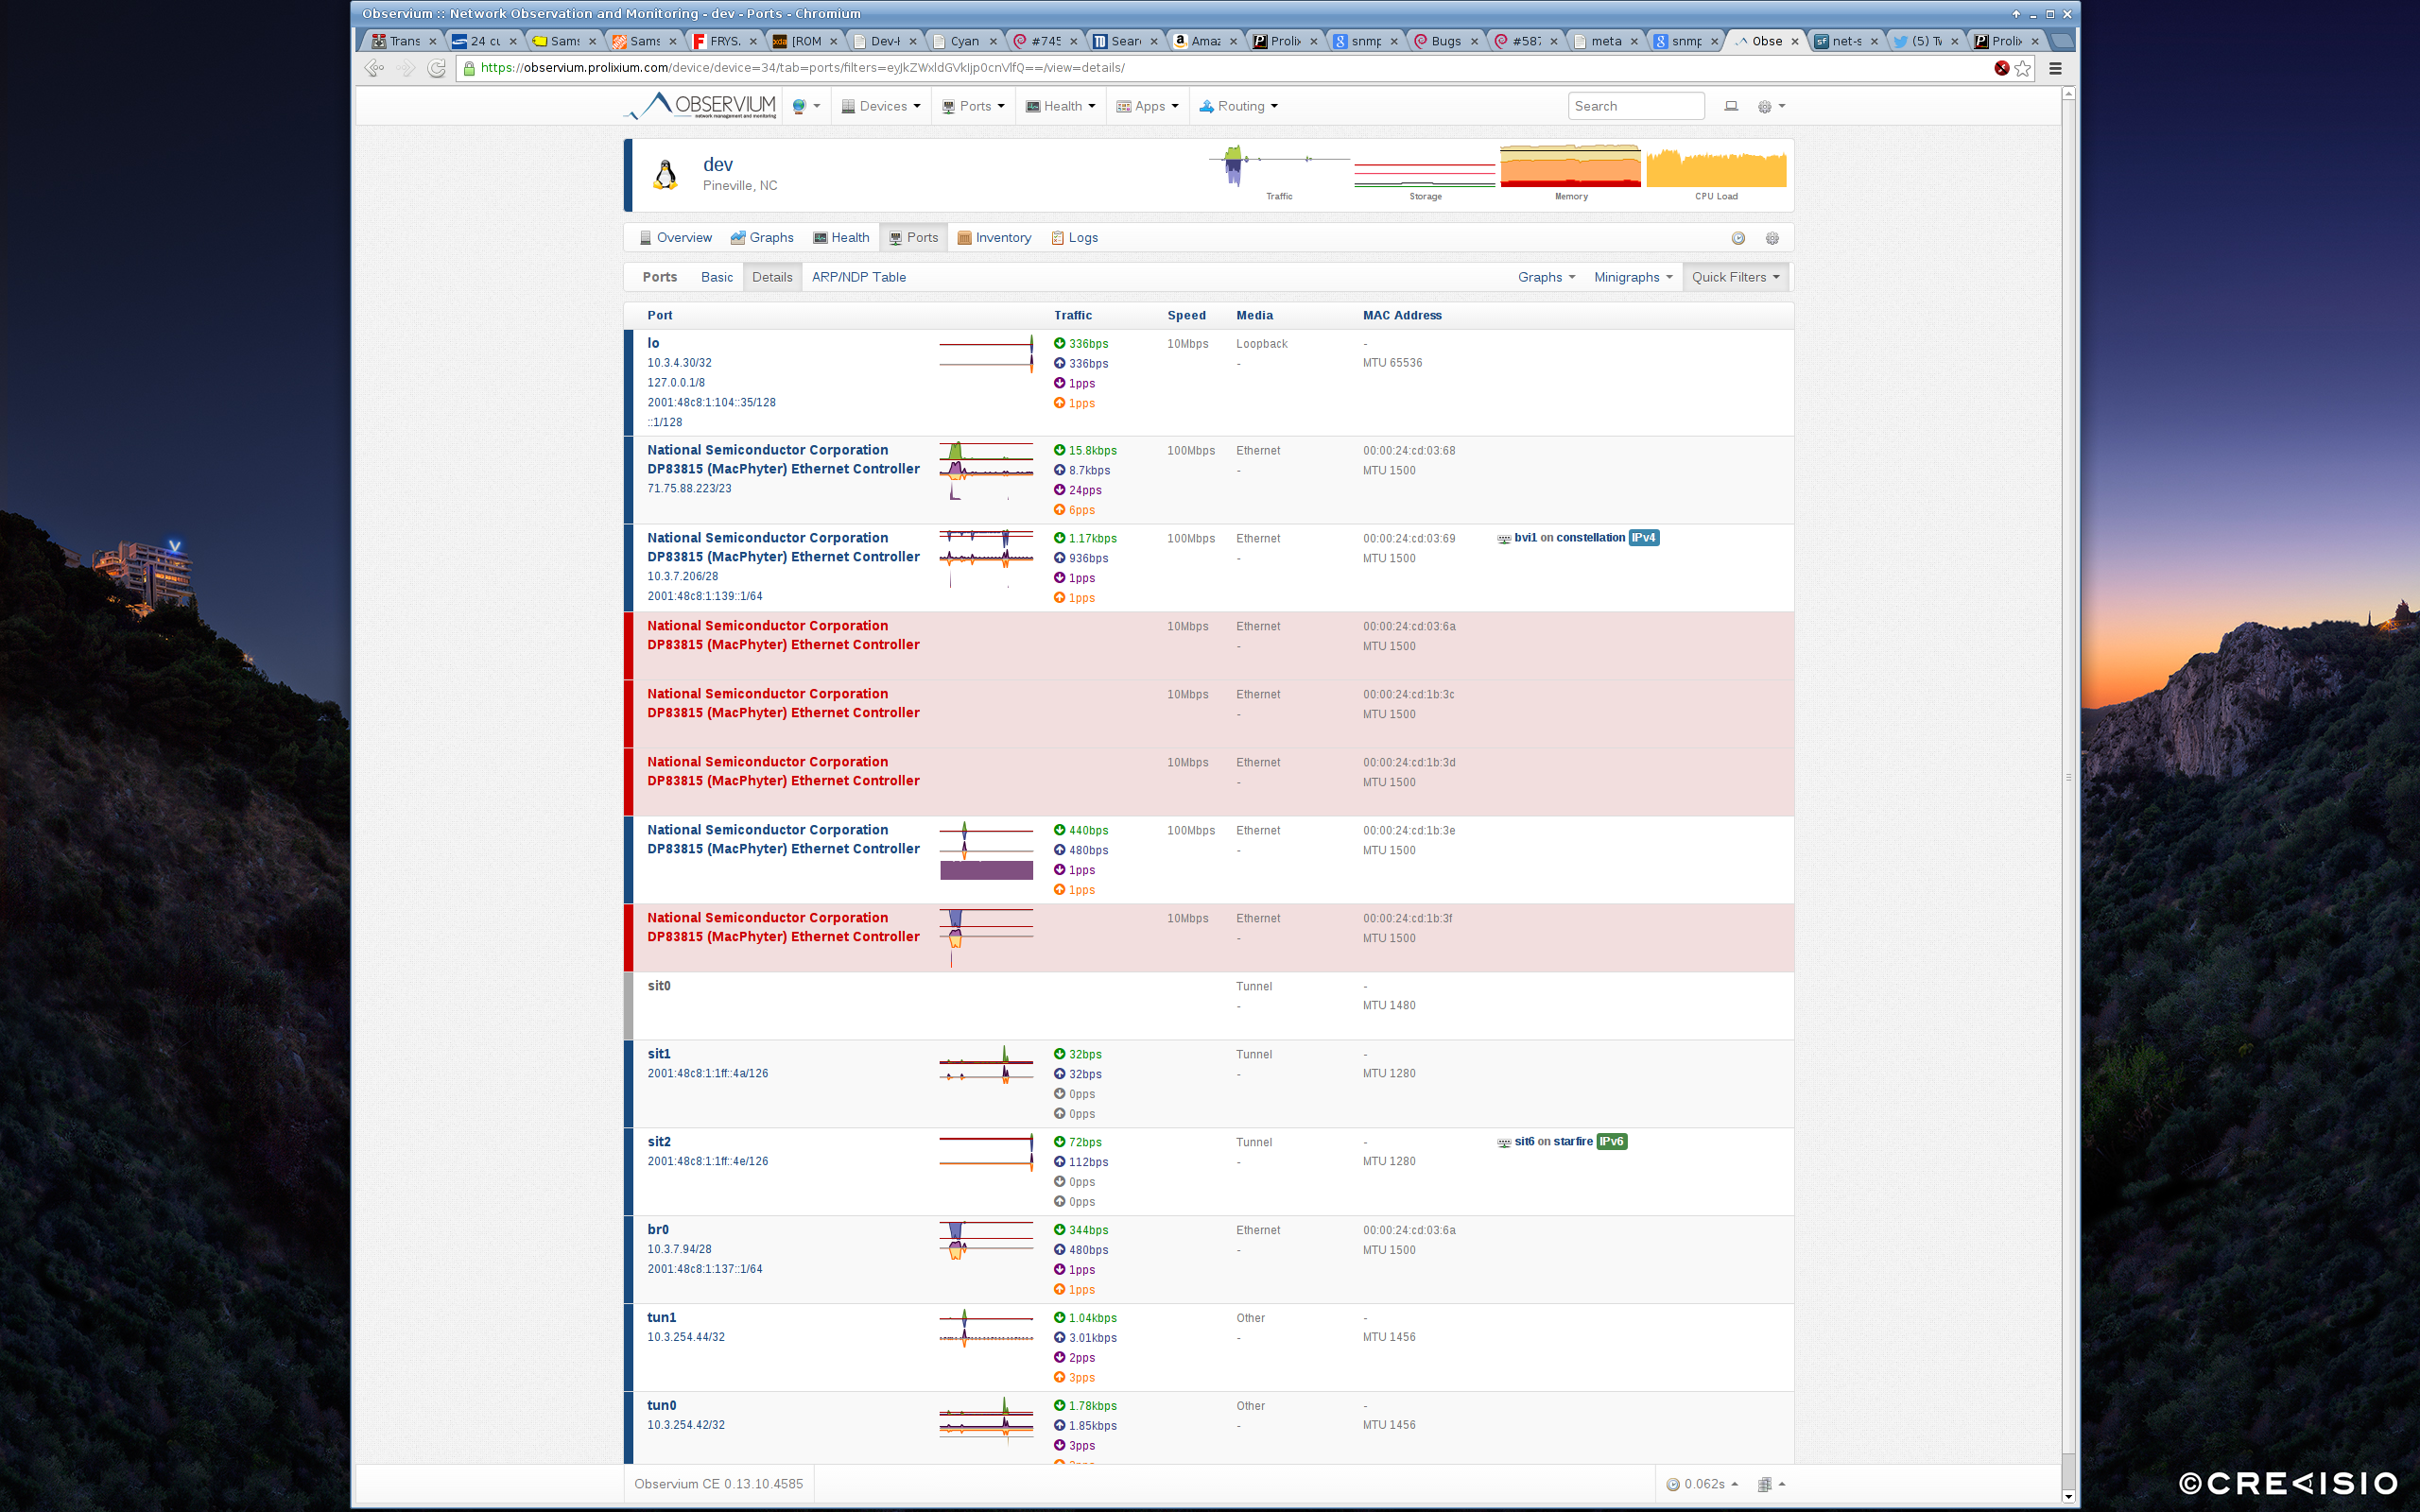The image size is (2420, 1512).
Task: Click the sit6 neighbor port link
Action: [1524, 1142]
